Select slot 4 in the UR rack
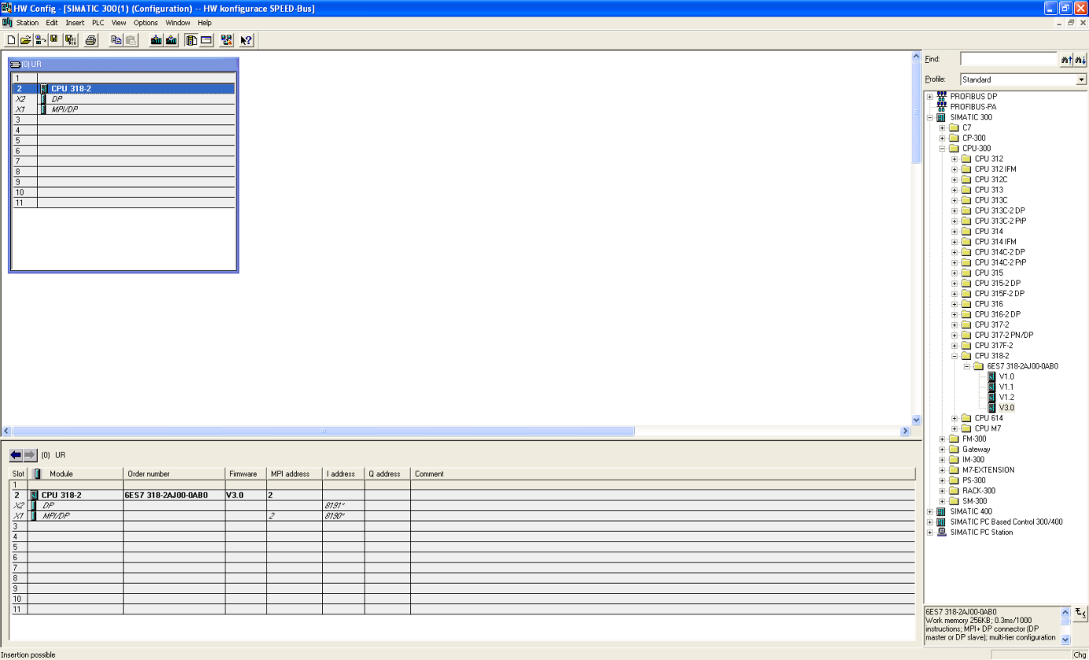The height and width of the screenshot is (660, 1089). pos(124,130)
